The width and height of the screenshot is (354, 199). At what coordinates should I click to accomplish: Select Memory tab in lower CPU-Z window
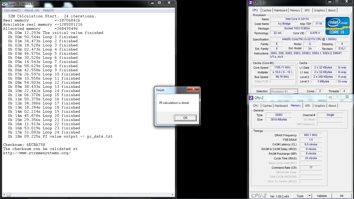[296, 105]
